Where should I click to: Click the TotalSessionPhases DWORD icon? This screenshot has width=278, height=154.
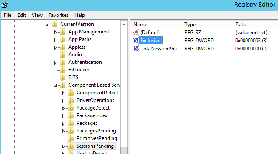(x=136, y=48)
